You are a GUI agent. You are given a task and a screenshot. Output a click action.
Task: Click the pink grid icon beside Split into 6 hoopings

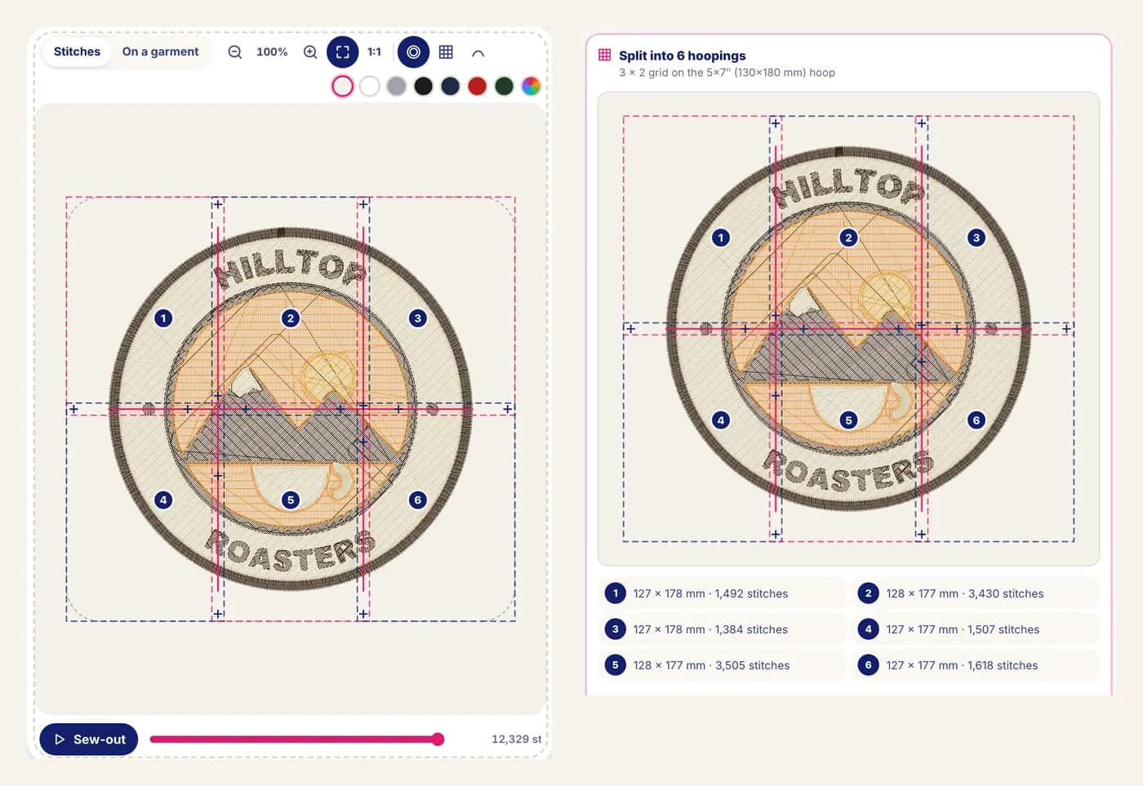(x=605, y=55)
